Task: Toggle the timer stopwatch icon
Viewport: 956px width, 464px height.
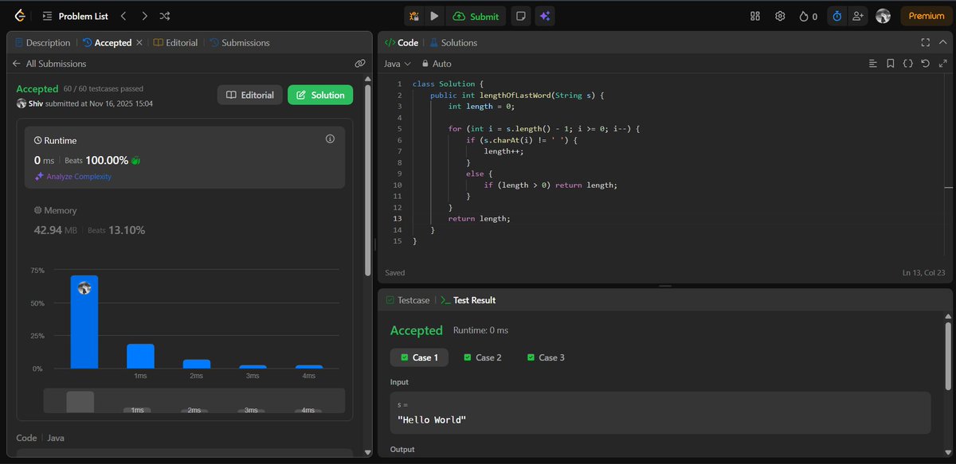Action: click(x=836, y=16)
